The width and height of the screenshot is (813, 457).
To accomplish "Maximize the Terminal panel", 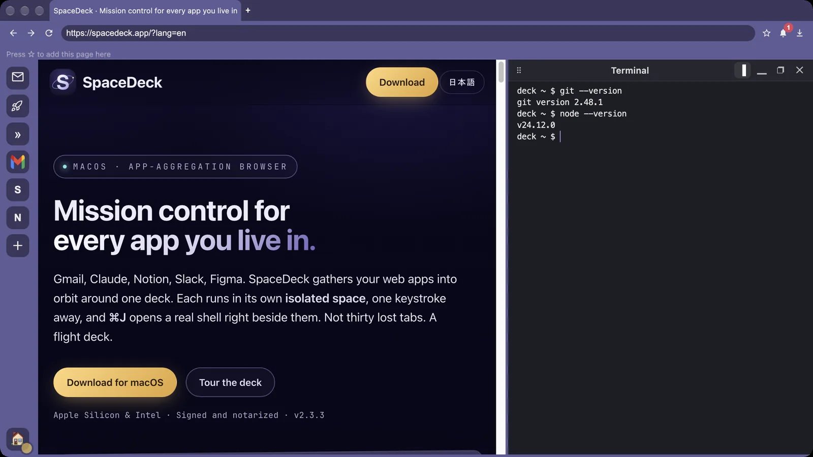I will pyautogui.click(x=780, y=71).
